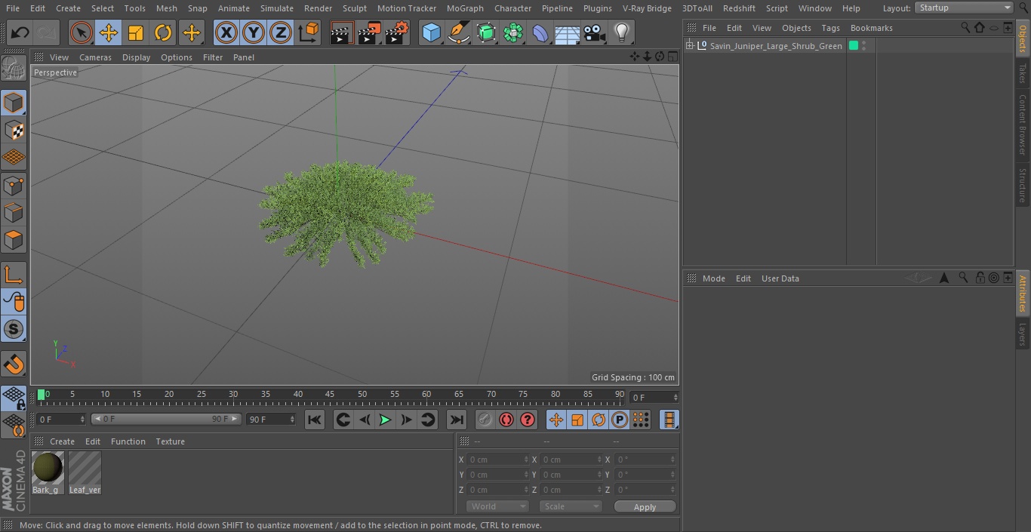This screenshot has height=532, width=1031.
Task: Switch to Points mode
Action: 14,185
